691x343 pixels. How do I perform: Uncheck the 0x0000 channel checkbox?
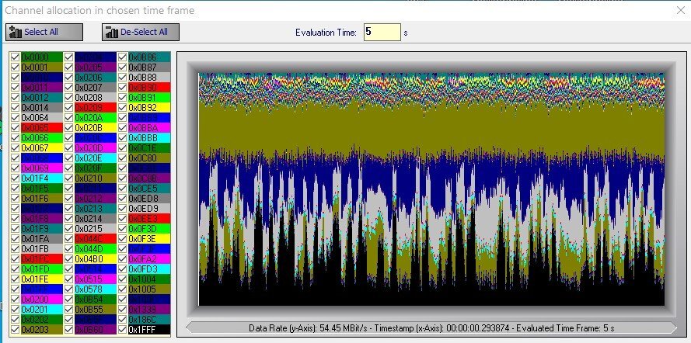pyautogui.click(x=16, y=57)
